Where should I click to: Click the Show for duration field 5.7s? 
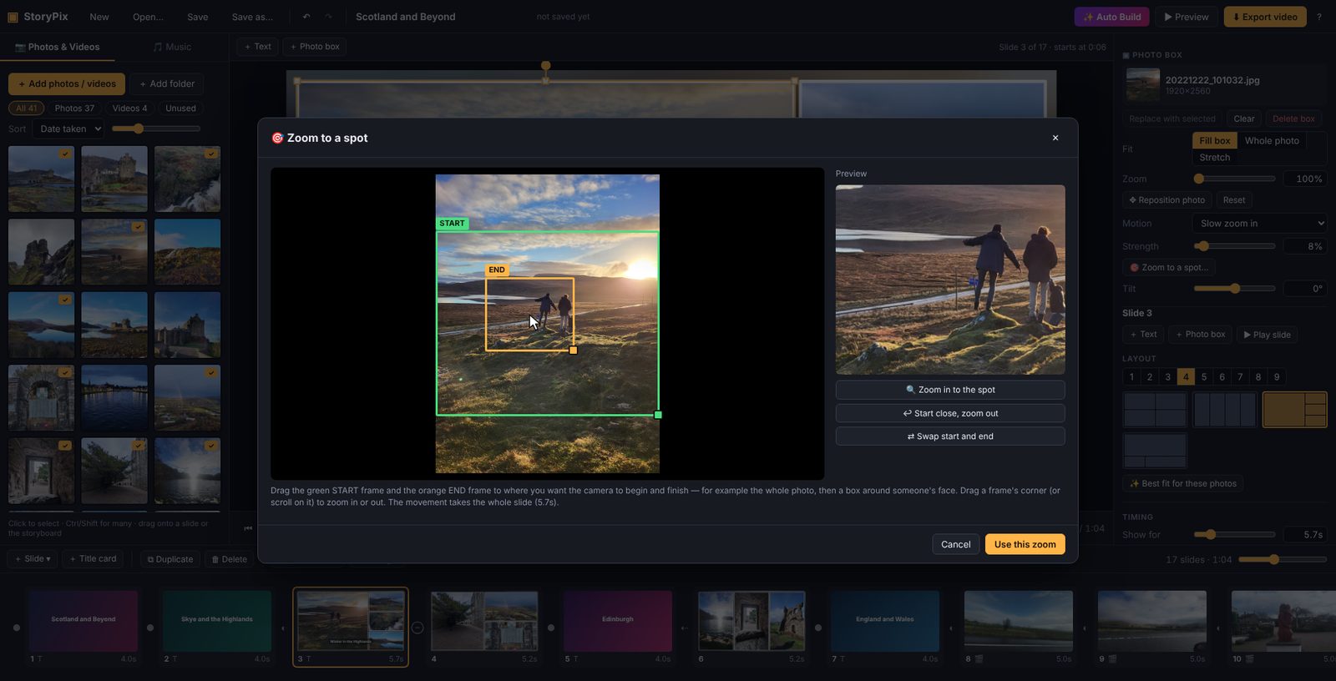pyautogui.click(x=1304, y=534)
